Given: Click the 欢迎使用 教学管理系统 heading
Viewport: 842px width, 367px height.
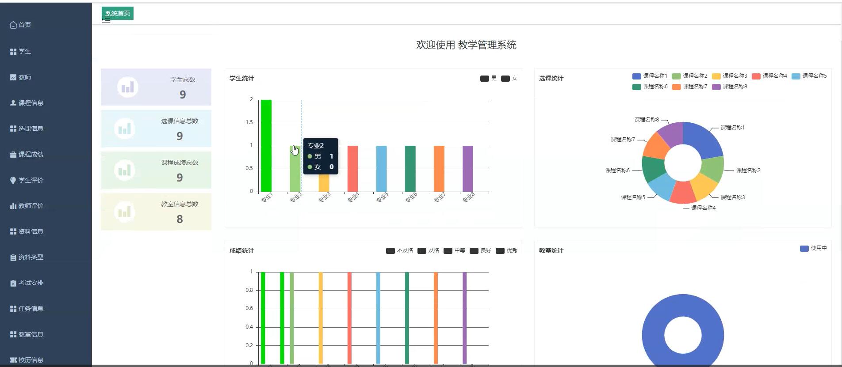Looking at the screenshot, I should 466,45.
